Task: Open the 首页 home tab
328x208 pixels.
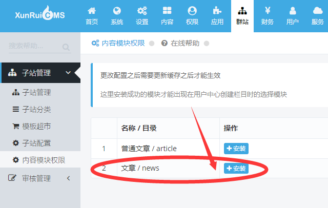Action: [92, 16]
